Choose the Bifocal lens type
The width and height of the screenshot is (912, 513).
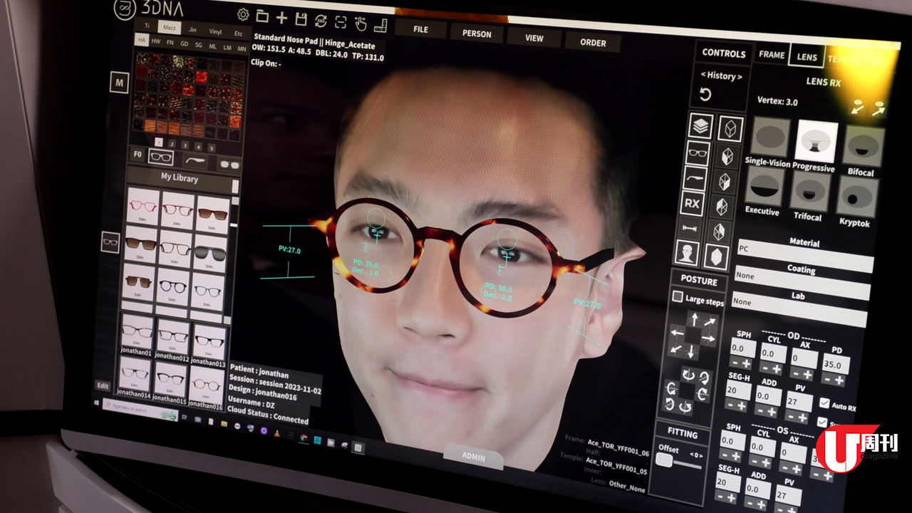point(864,147)
